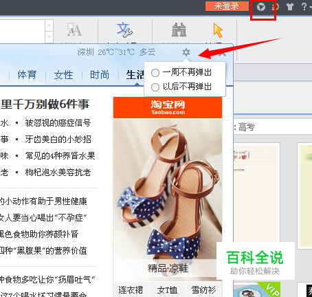This screenshot has width=312, height=297.
Task: Open the 常见的4种养肾水果 article link
Action: coord(60,156)
